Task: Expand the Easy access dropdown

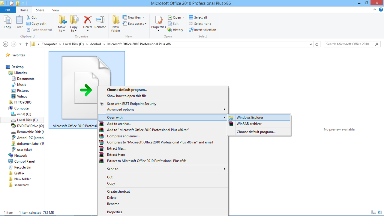Action: (135, 24)
